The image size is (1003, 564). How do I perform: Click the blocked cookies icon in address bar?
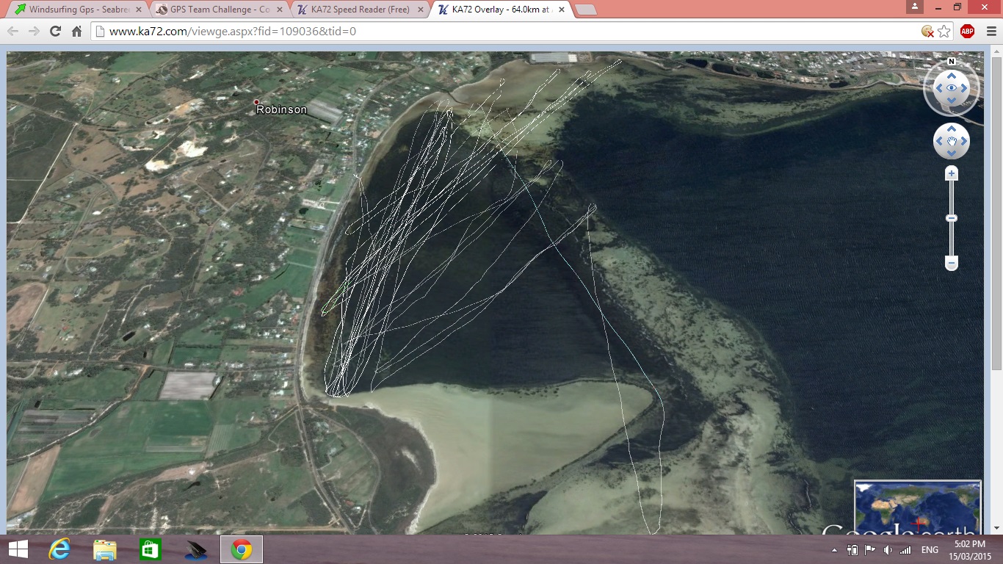928,31
